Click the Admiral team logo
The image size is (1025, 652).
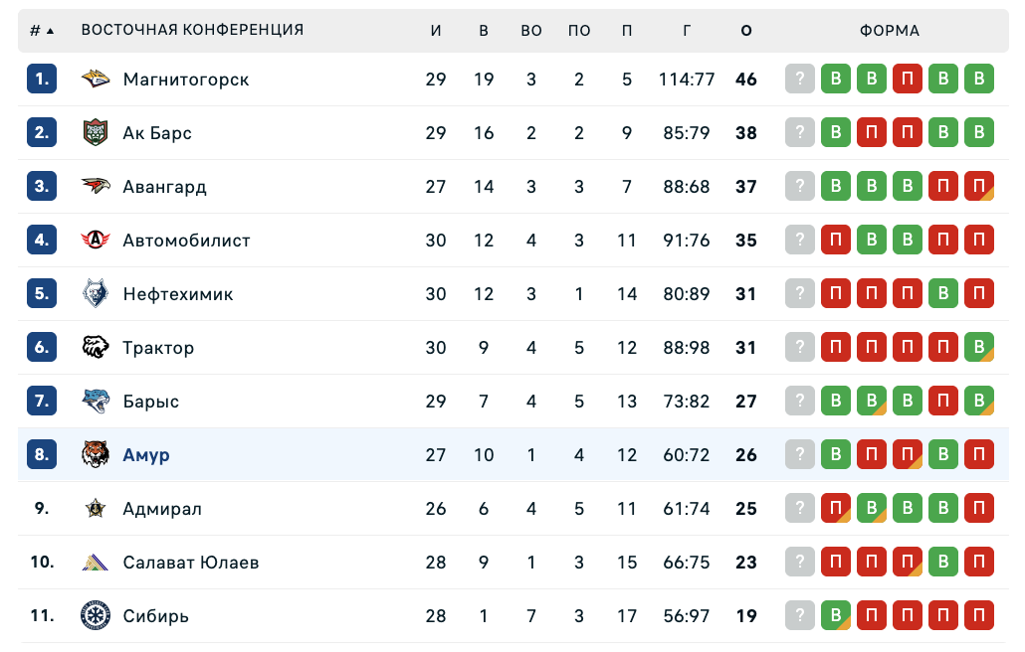click(96, 509)
